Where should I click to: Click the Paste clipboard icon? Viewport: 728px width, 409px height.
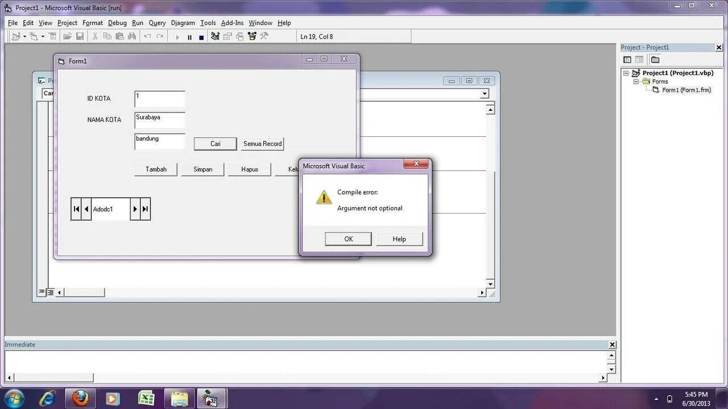120,36
